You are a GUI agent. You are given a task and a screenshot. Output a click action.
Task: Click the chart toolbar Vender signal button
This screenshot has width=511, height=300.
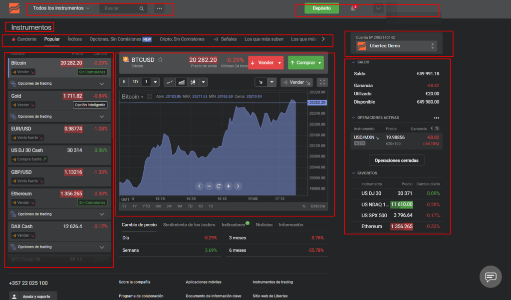point(296,82)
